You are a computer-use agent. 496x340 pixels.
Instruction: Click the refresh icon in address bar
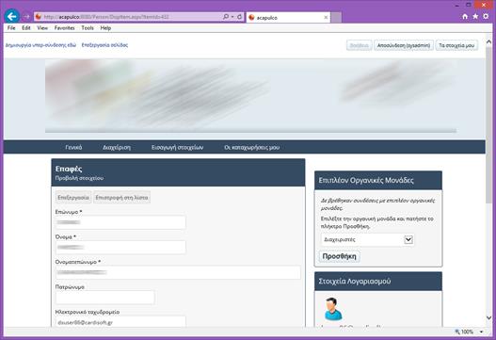pos(239,17)
